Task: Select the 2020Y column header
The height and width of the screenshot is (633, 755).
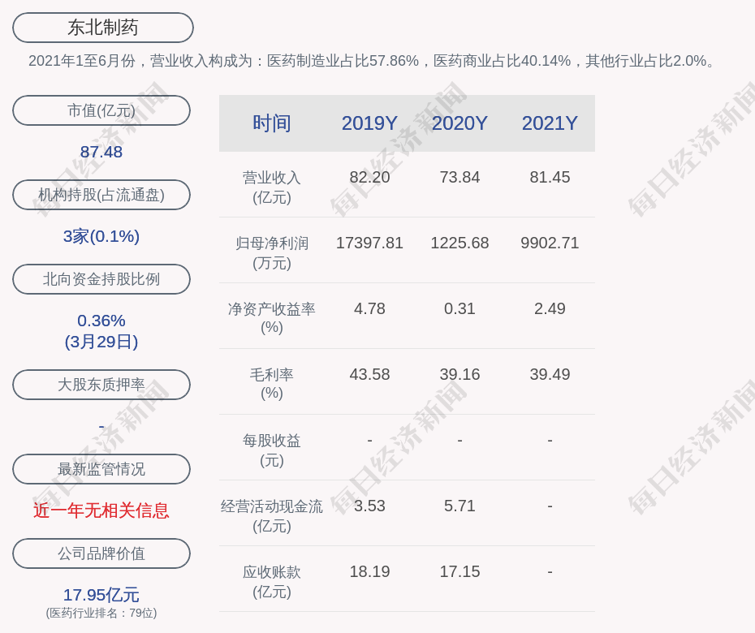Action: click(x=459, y=123)
